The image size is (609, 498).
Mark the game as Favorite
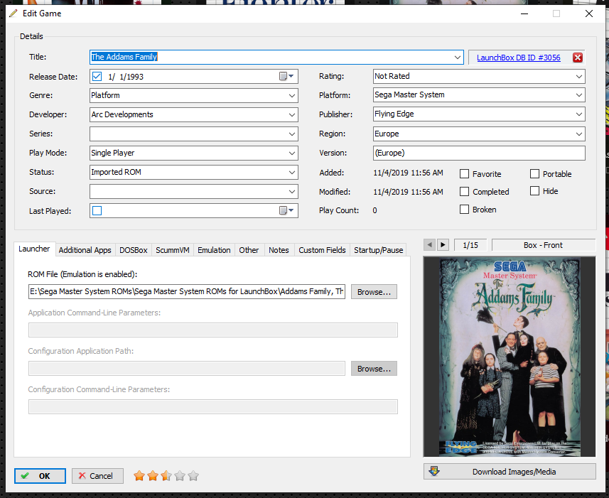click(464, 174)
